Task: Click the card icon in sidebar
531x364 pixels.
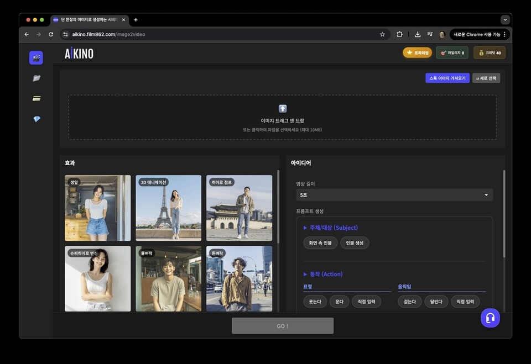Action: click(37, 98)
